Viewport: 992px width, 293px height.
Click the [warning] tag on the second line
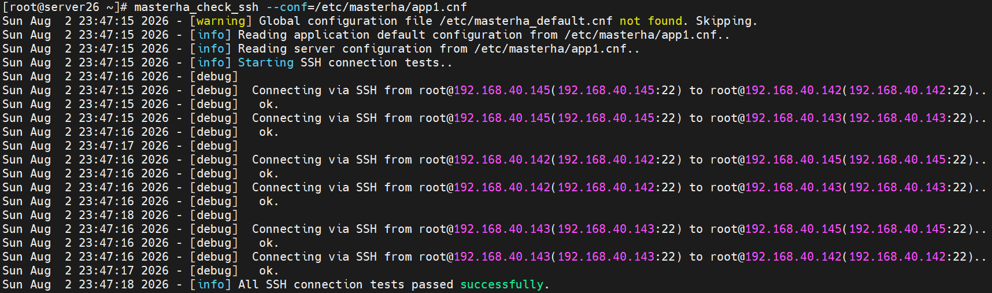click(x=221, y=21)
